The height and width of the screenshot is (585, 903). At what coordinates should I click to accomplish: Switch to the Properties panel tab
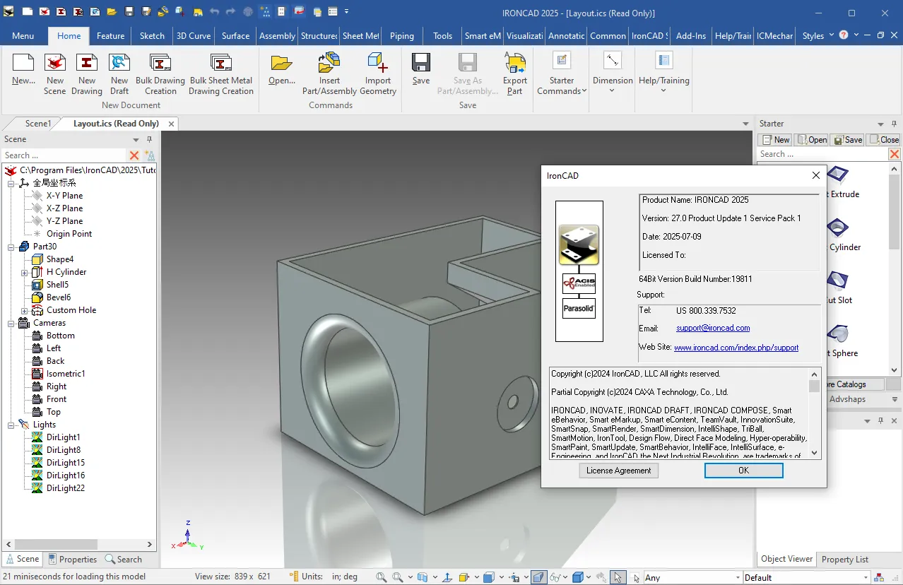(x=72, y=559)
